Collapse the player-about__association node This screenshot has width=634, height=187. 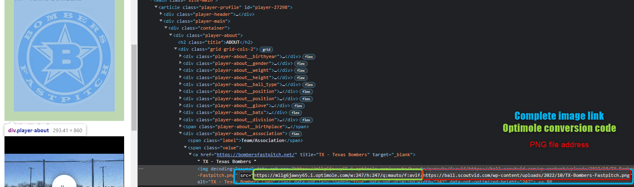pyautogui.click(x=181, y=134)
